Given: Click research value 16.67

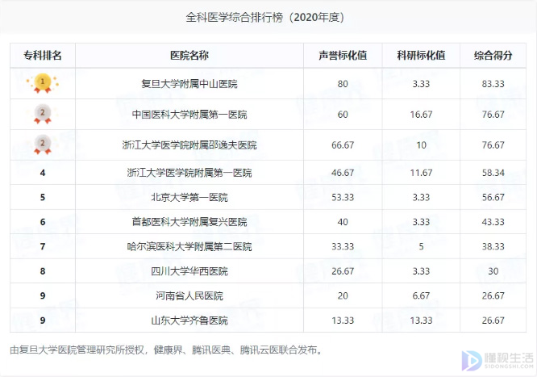Looking at the screenshot, I should pyautogui.click(x=421, y=115).
